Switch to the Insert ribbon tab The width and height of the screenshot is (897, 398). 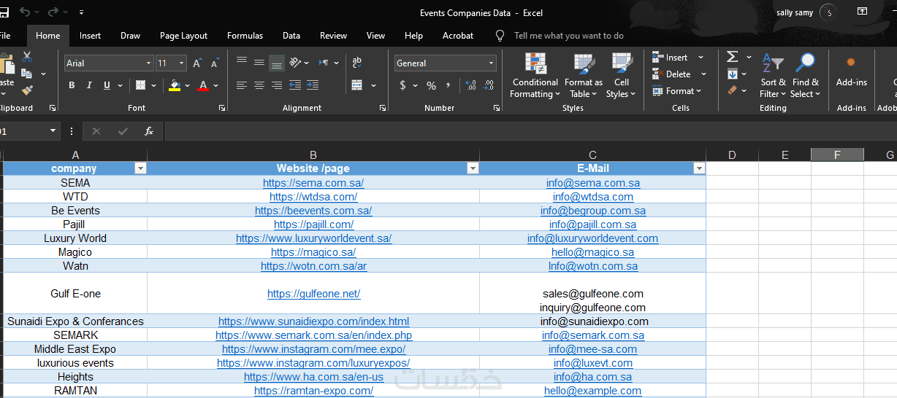pyautogui.click(x=91, y=36)
